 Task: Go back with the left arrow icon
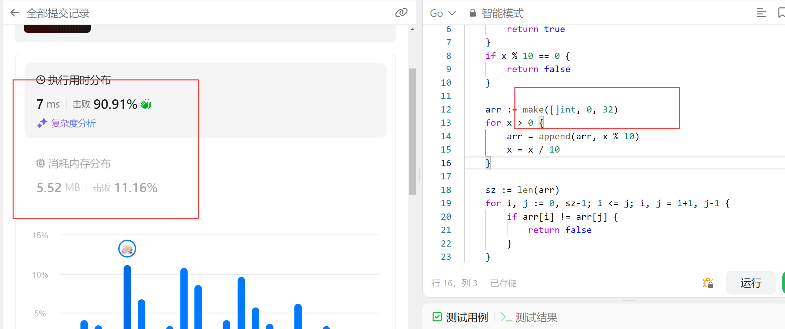15,13
